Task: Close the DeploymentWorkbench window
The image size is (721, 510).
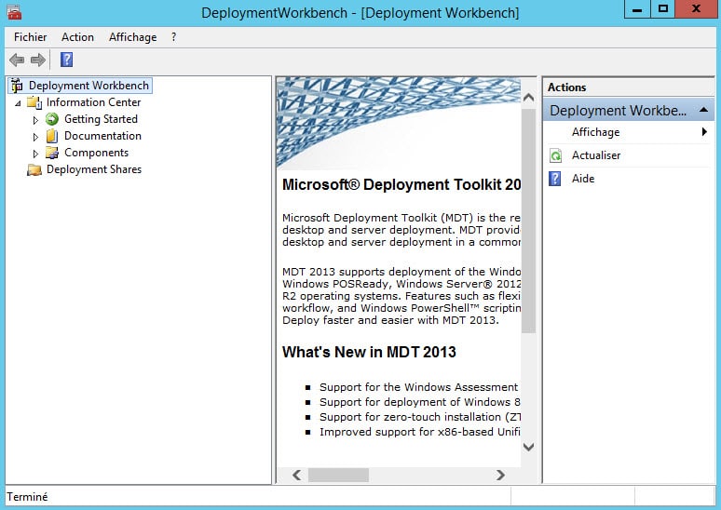Action: (696, 8)
